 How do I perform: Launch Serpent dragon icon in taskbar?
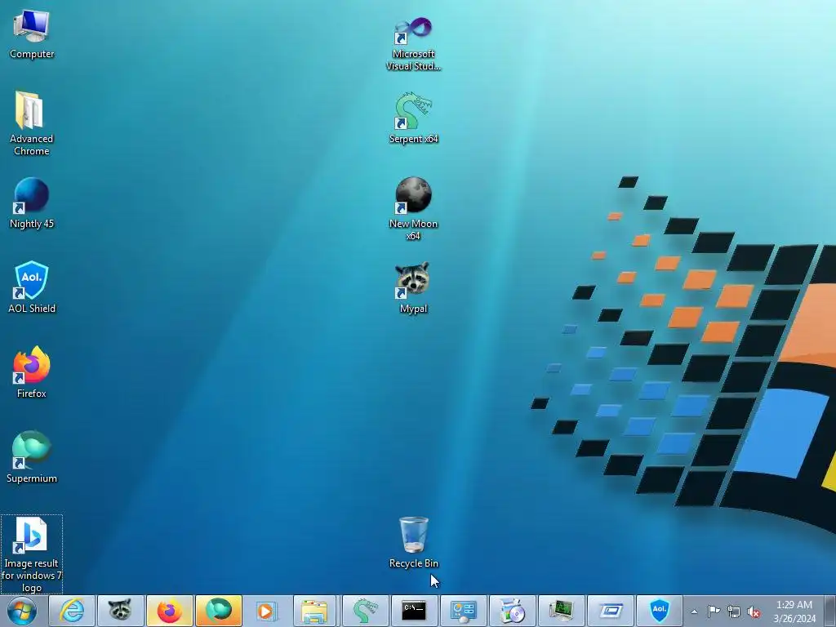pos(365,611)
